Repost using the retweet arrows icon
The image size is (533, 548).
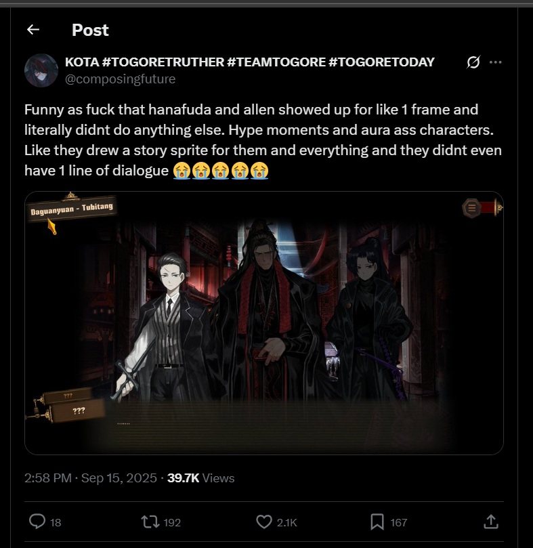(150, 522)
